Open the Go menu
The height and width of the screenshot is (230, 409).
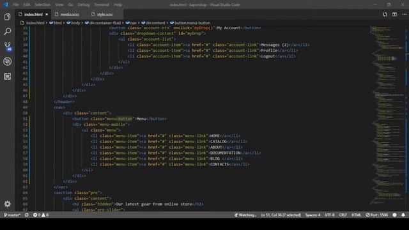click(70, 4)
